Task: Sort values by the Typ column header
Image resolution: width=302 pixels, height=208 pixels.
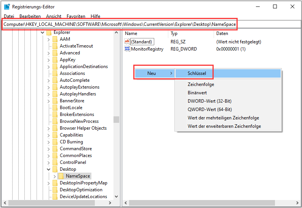Action: pyautogui.click(x=174, y=33)
